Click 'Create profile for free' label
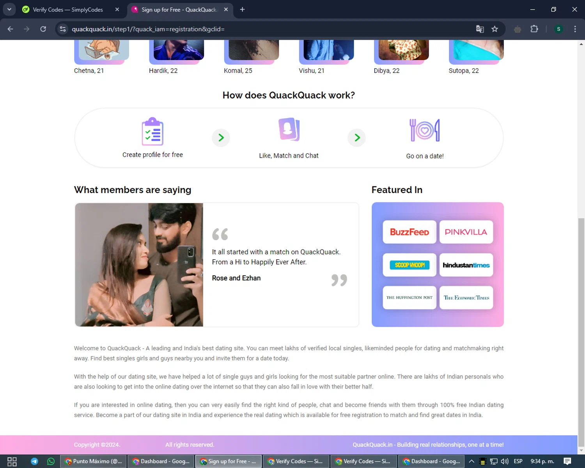 pos(152,155)
